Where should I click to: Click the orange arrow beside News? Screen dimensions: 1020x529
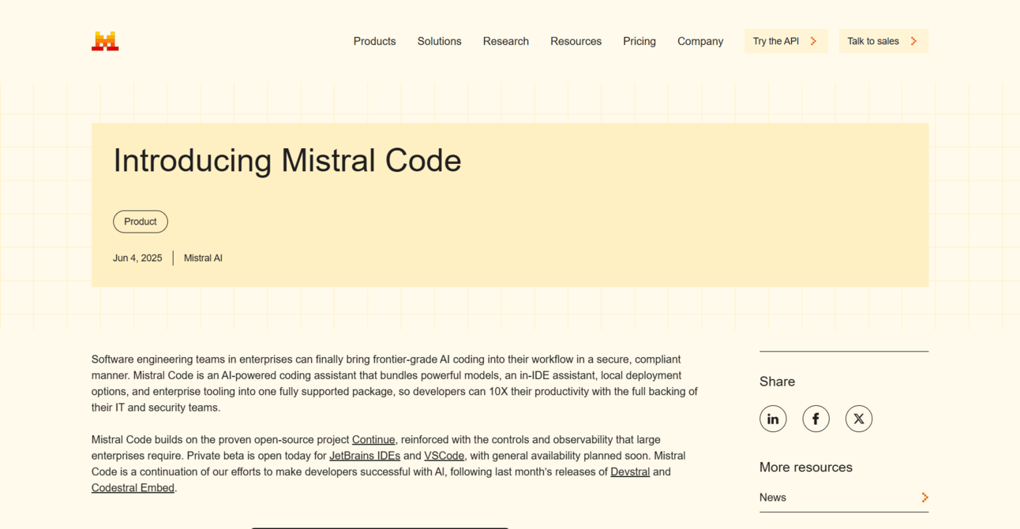[x=924, y=497]
